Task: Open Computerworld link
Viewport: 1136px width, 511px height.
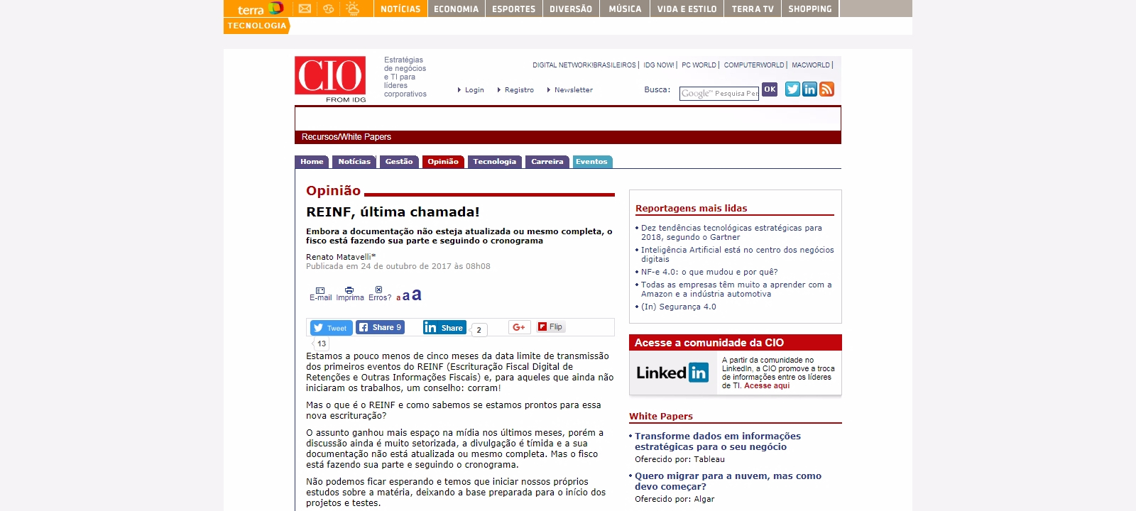Action: click(x=754, y=65)
